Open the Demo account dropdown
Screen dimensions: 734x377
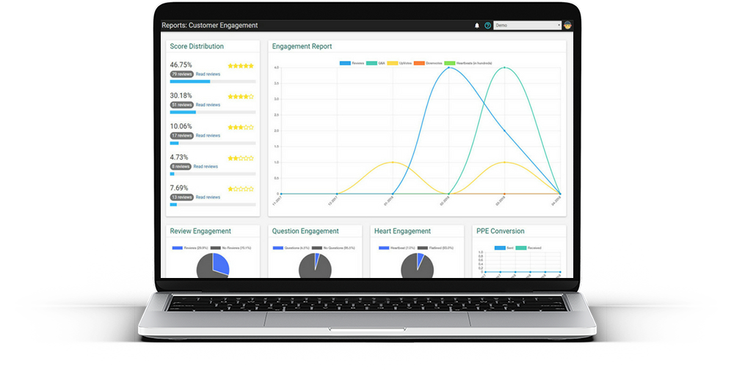click(x=527, y=25)
